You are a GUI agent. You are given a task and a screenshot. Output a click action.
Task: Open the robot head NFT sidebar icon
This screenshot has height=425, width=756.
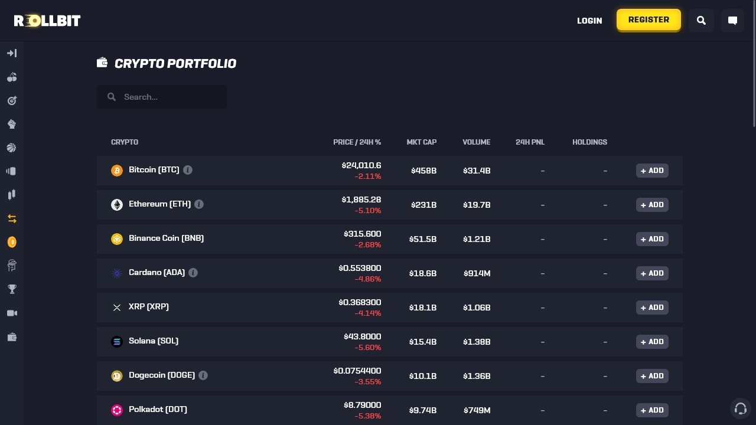(x=12, y=266)
